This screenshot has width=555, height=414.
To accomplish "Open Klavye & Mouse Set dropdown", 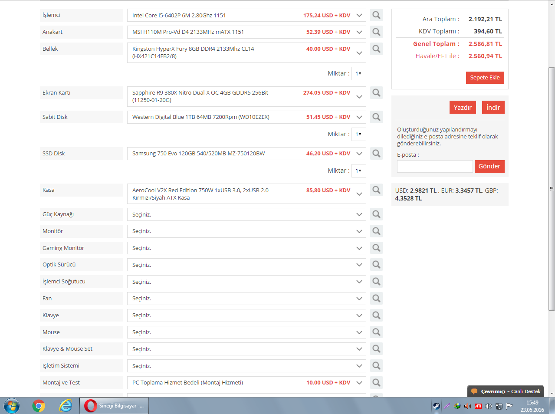I will (x=246, y=349).
